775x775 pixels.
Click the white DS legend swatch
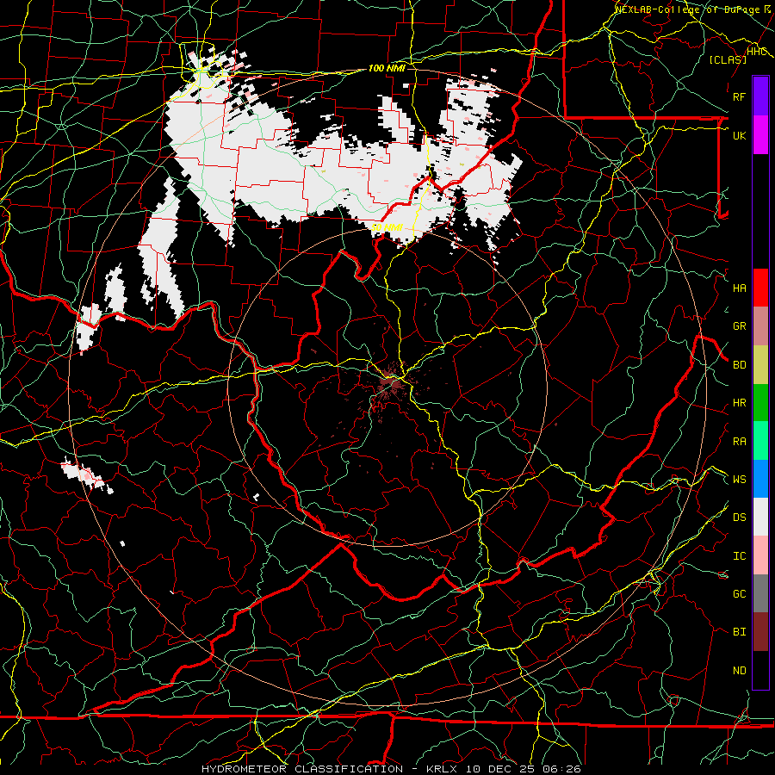(760, 517)
